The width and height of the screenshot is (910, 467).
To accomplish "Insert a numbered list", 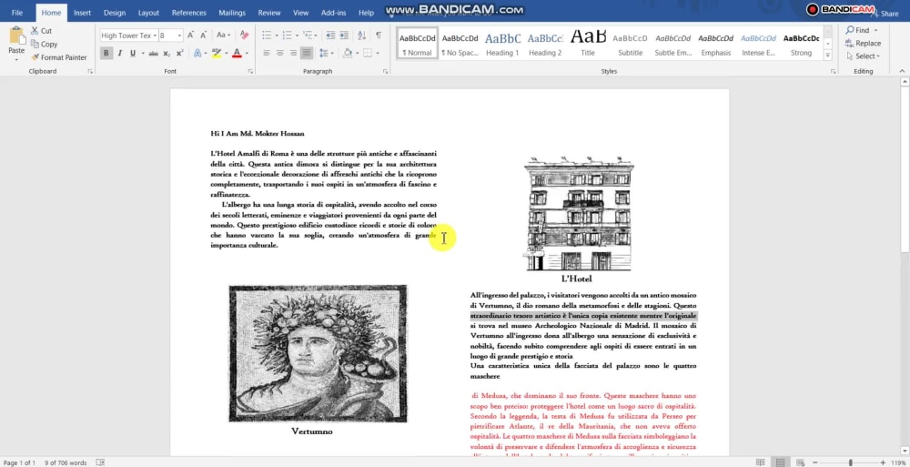I will [286, 36].
